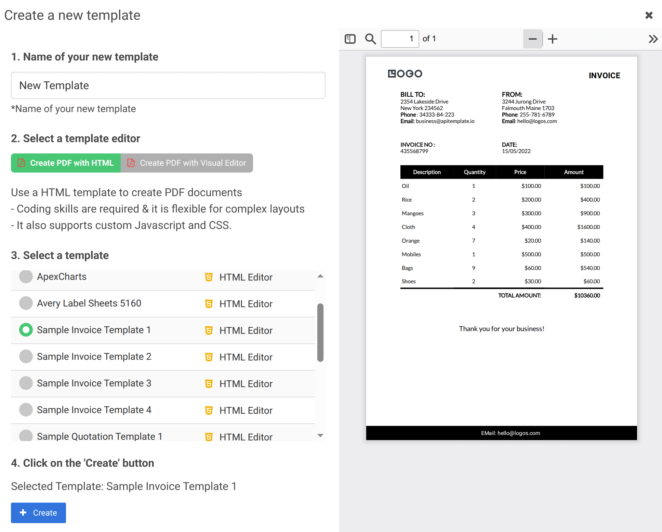
Task: Click HTML5 icon beside Sample Invoice Template 2
Action: 209,357
